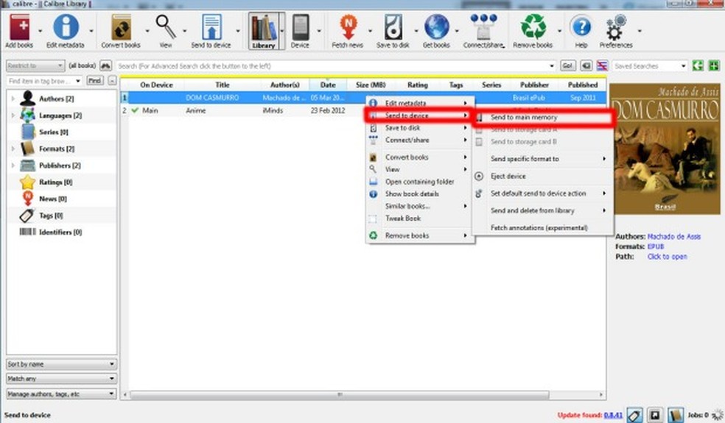Click the Go! search button

click(568, 65)
